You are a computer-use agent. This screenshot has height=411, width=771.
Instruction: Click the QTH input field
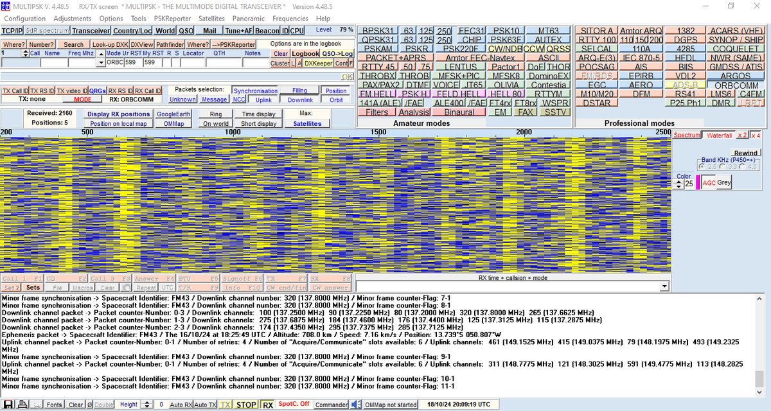tap(224, 63)
